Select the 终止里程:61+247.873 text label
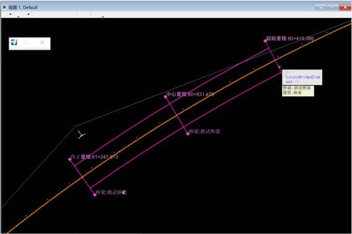The width and height of the screenshot is (352, 234). pyautogui.click(x=94, y=156)
